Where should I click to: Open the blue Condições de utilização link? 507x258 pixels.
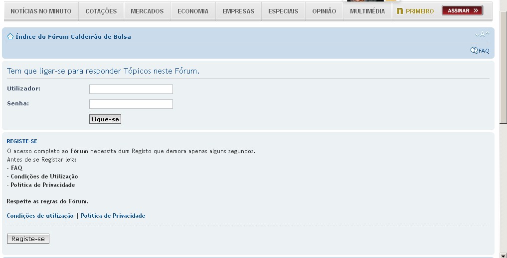[x=40, y=216]
